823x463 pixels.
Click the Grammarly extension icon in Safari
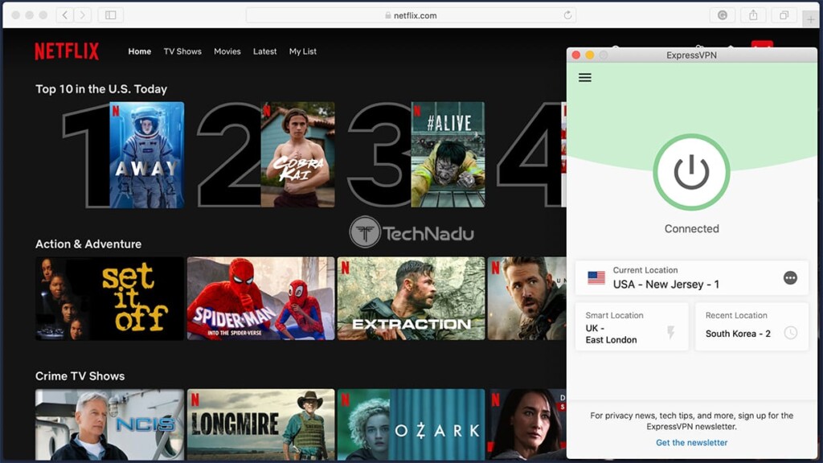(x=723, y=15)
